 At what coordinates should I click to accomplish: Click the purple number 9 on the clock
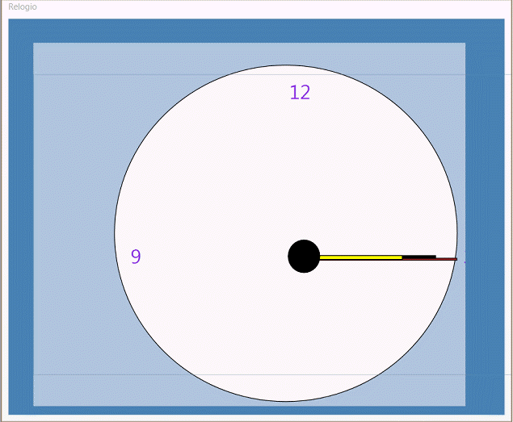(x=136, y=257)
